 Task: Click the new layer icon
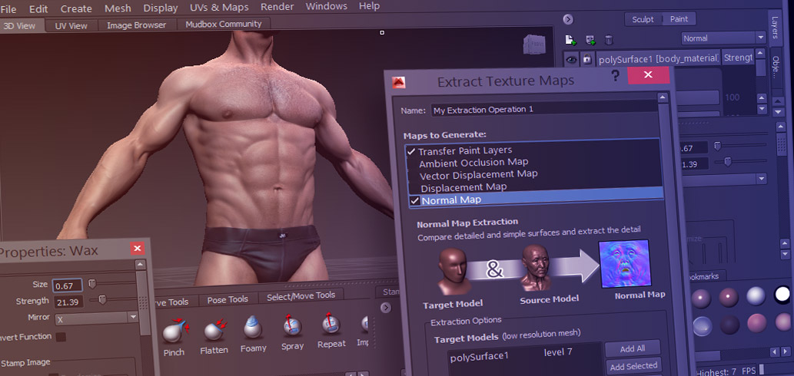(x=570, y=39)
